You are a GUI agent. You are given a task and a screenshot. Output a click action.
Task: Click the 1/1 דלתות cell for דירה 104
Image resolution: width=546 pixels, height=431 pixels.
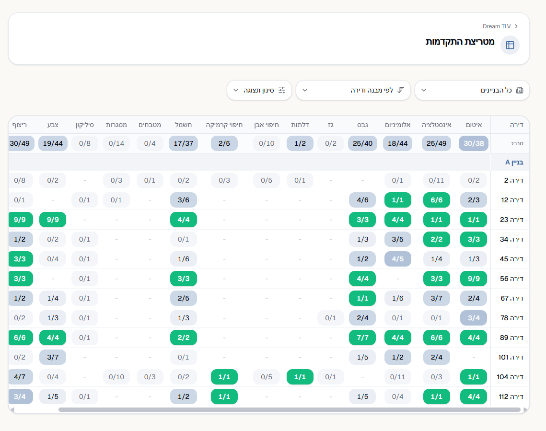click(x=300, y=377)
